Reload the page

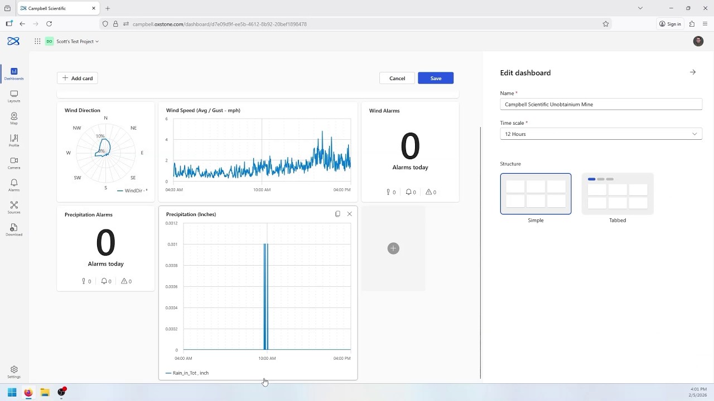pos(49,24)
